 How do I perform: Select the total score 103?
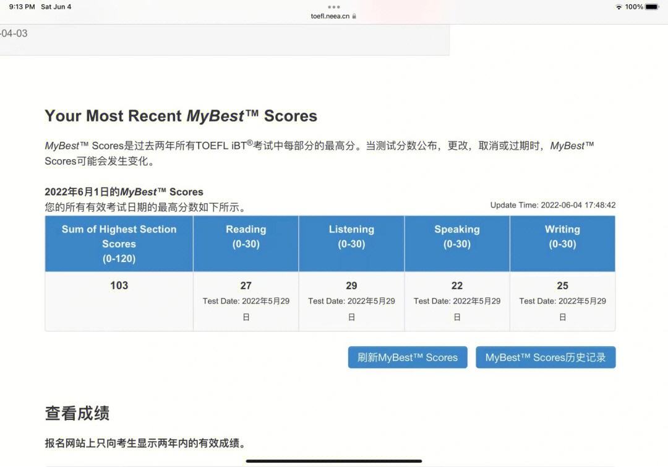coord(119,286)
